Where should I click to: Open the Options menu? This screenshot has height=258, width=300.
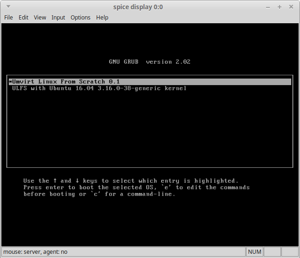tap(80, 17)
